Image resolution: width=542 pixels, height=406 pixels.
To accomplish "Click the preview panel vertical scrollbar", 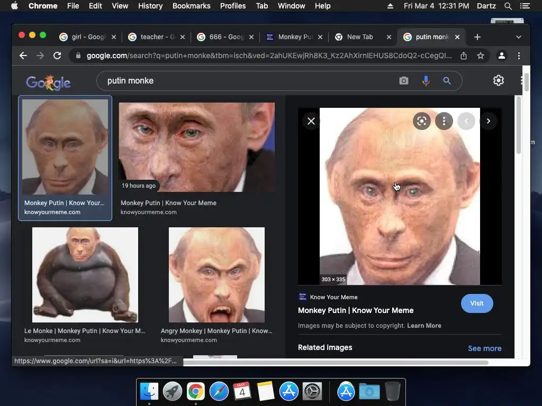I will pos(519,126).
